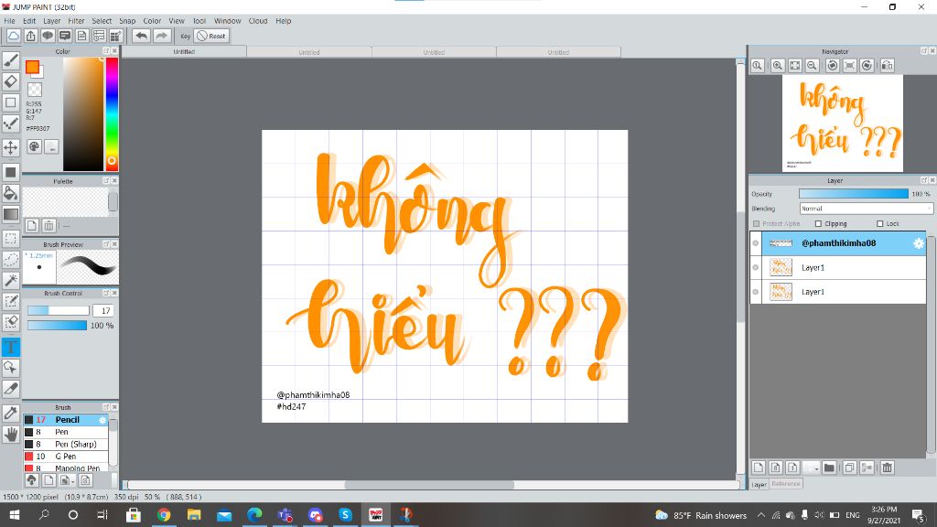Close the Navigator panel
This screenshot has width=937, height=527.
pos(932,51)
